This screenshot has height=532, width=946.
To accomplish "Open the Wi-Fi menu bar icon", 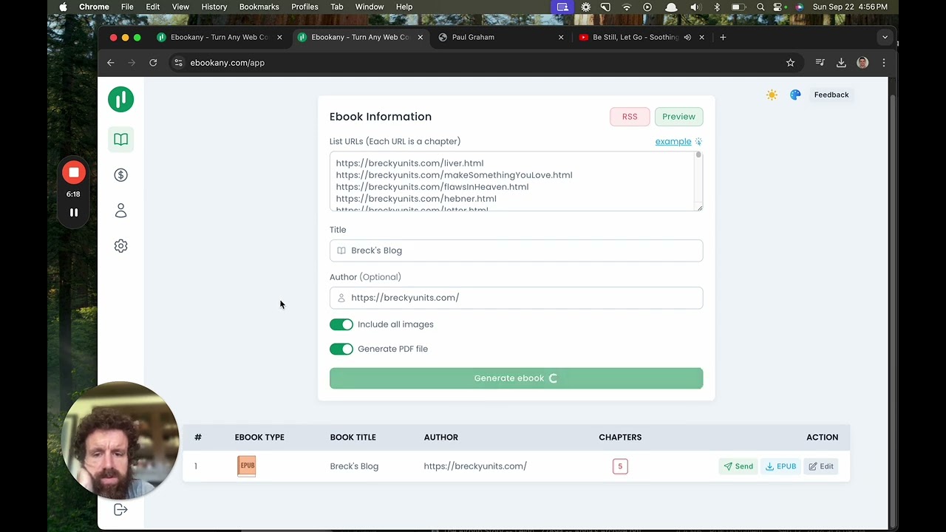I will (627, 7).
